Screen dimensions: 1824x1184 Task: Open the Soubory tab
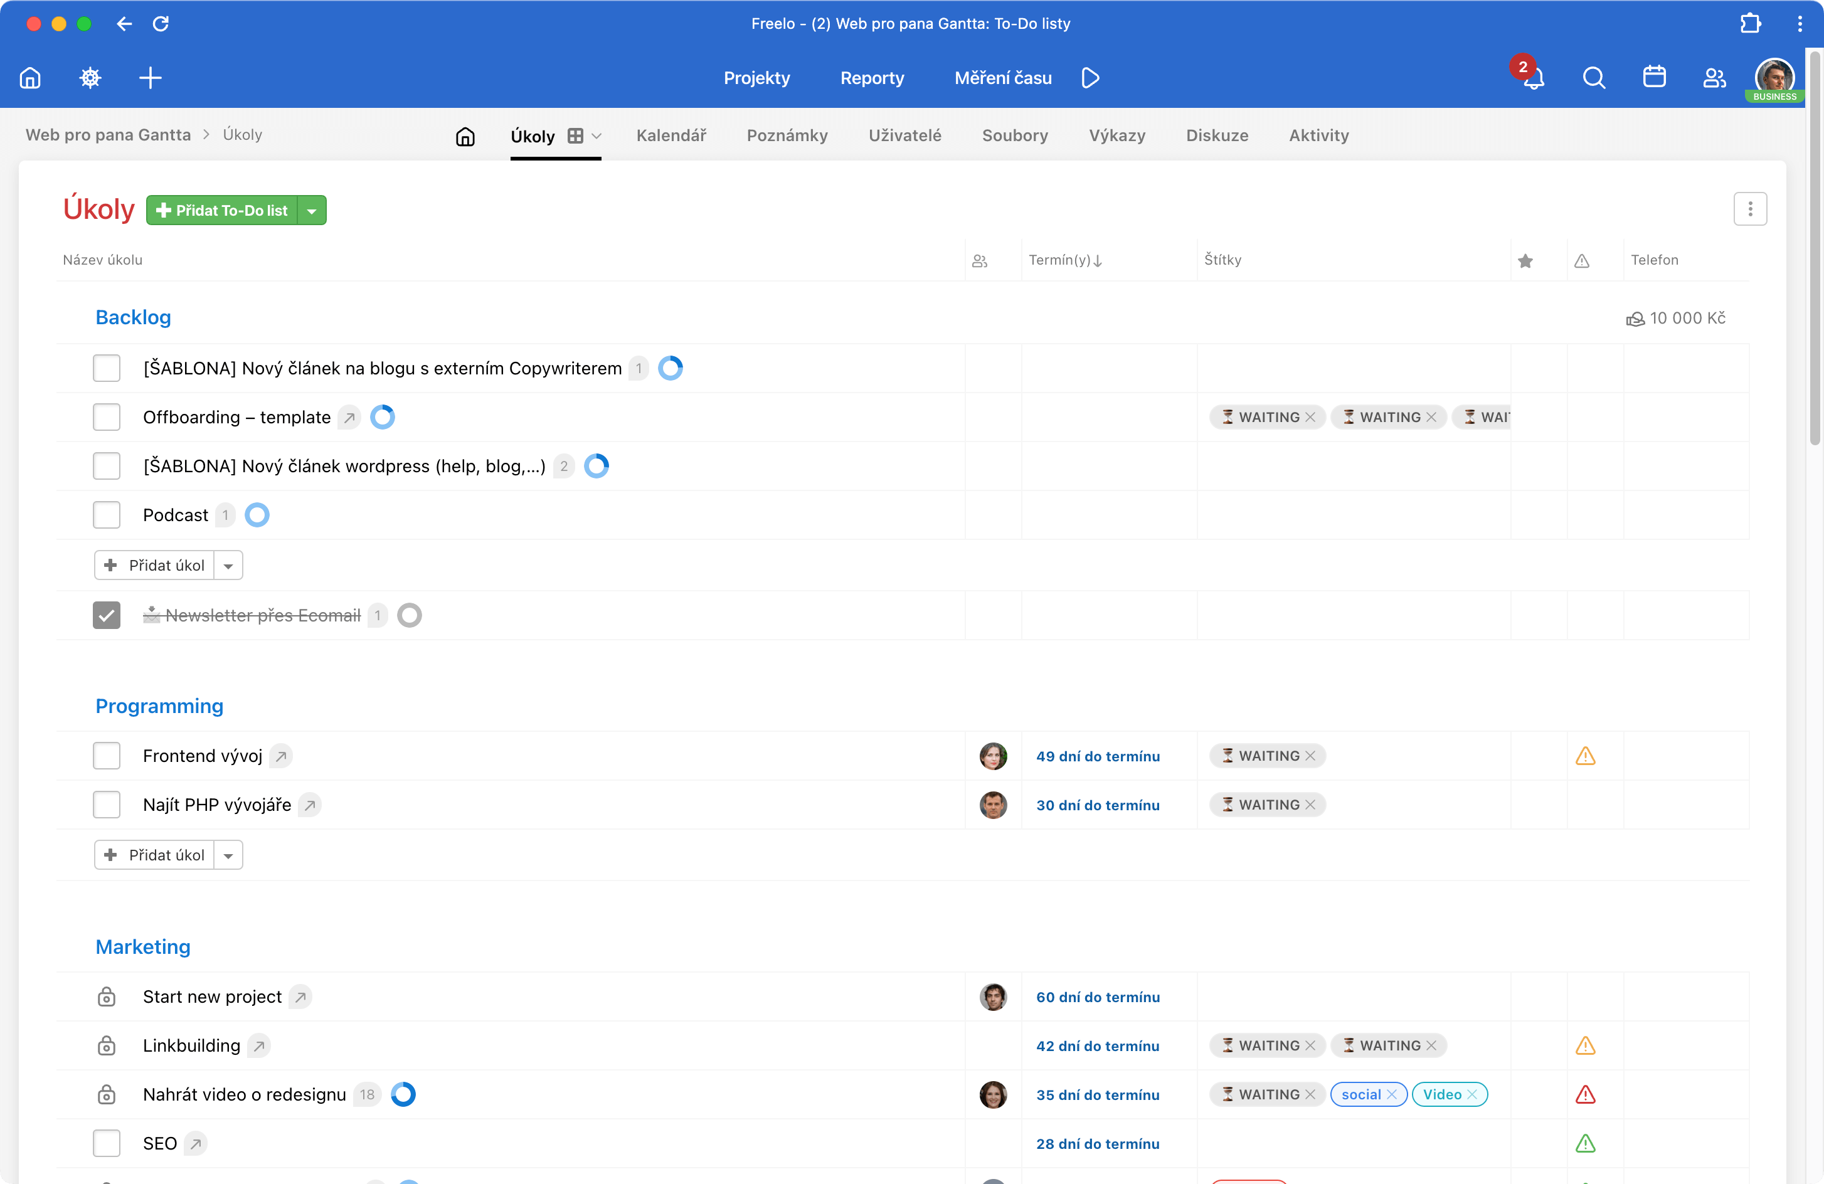[1015, 135]
